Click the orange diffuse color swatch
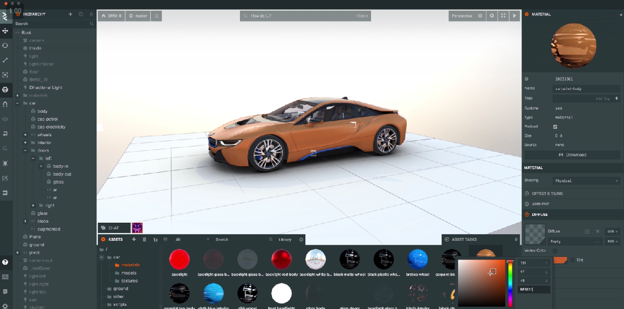 tap(560, 260)
